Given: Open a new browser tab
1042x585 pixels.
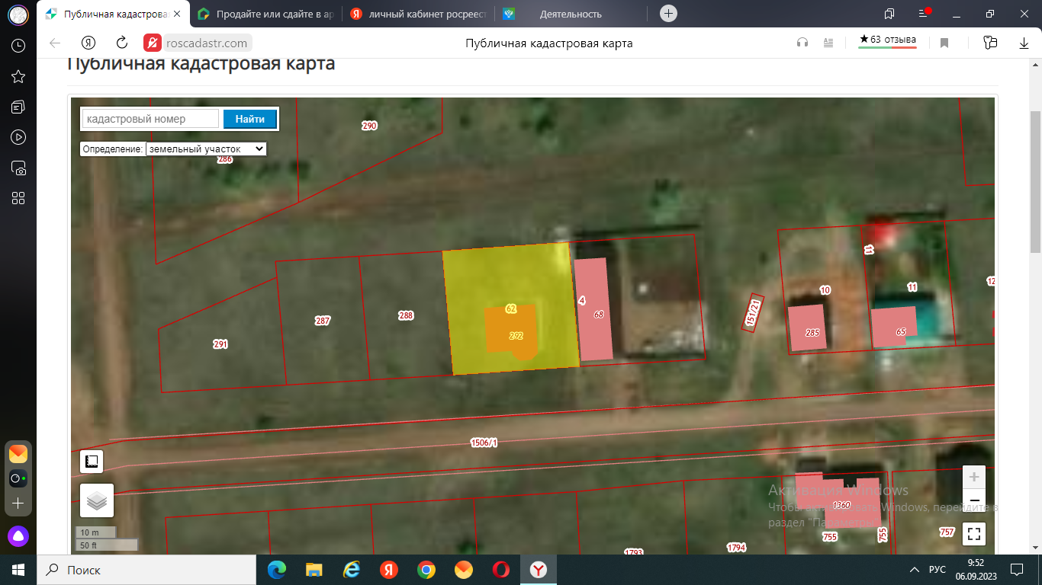Looking at the screenshot, I should pyautogui.click(x=668, y=14).
